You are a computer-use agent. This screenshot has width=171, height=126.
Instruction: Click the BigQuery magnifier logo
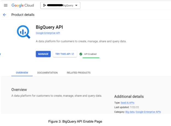tap(24, 32)
